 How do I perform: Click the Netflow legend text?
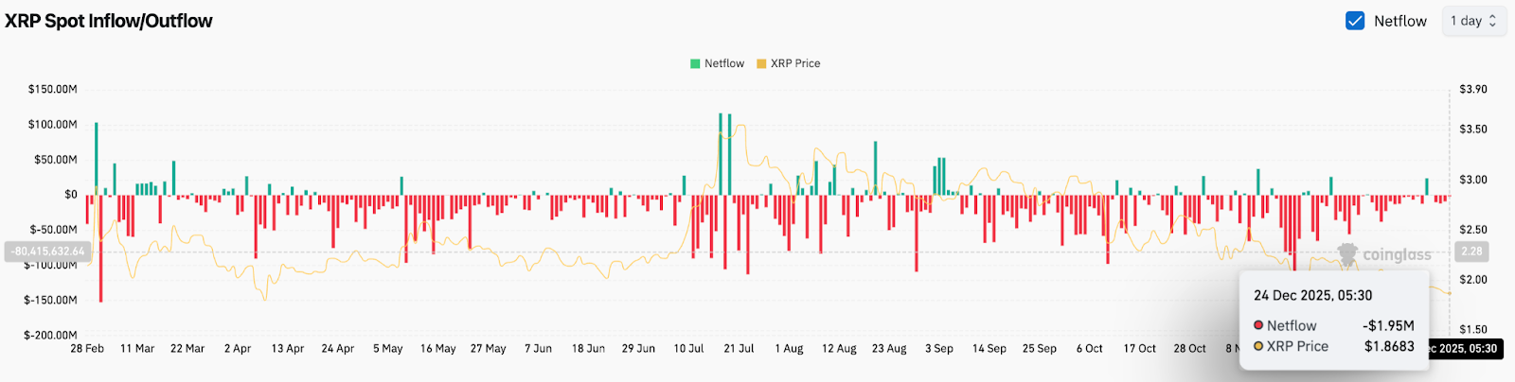tap(724, 63)
